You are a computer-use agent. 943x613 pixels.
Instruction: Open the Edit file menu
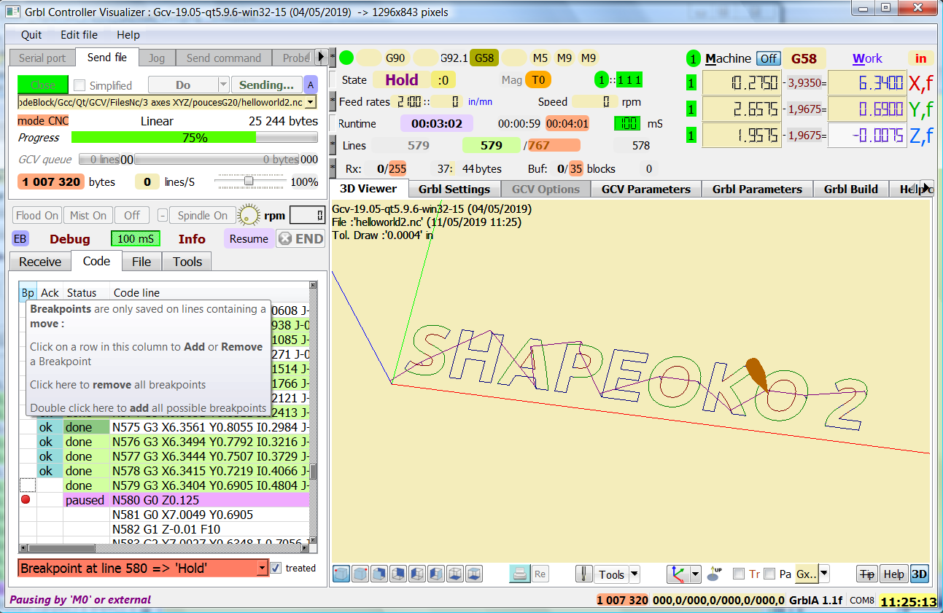[79, 35]
